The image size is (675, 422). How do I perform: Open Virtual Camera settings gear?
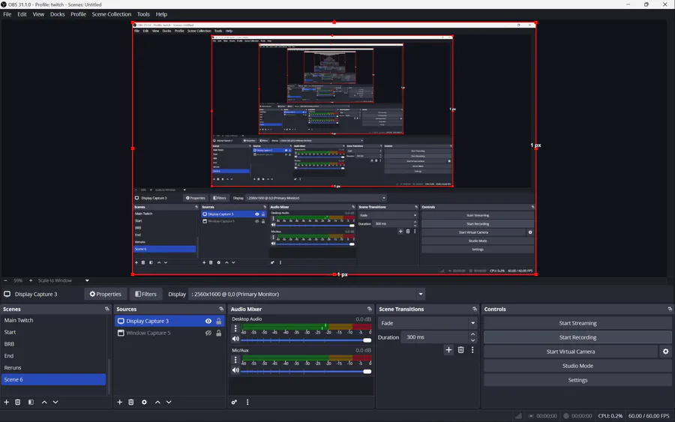coord(665,352)
